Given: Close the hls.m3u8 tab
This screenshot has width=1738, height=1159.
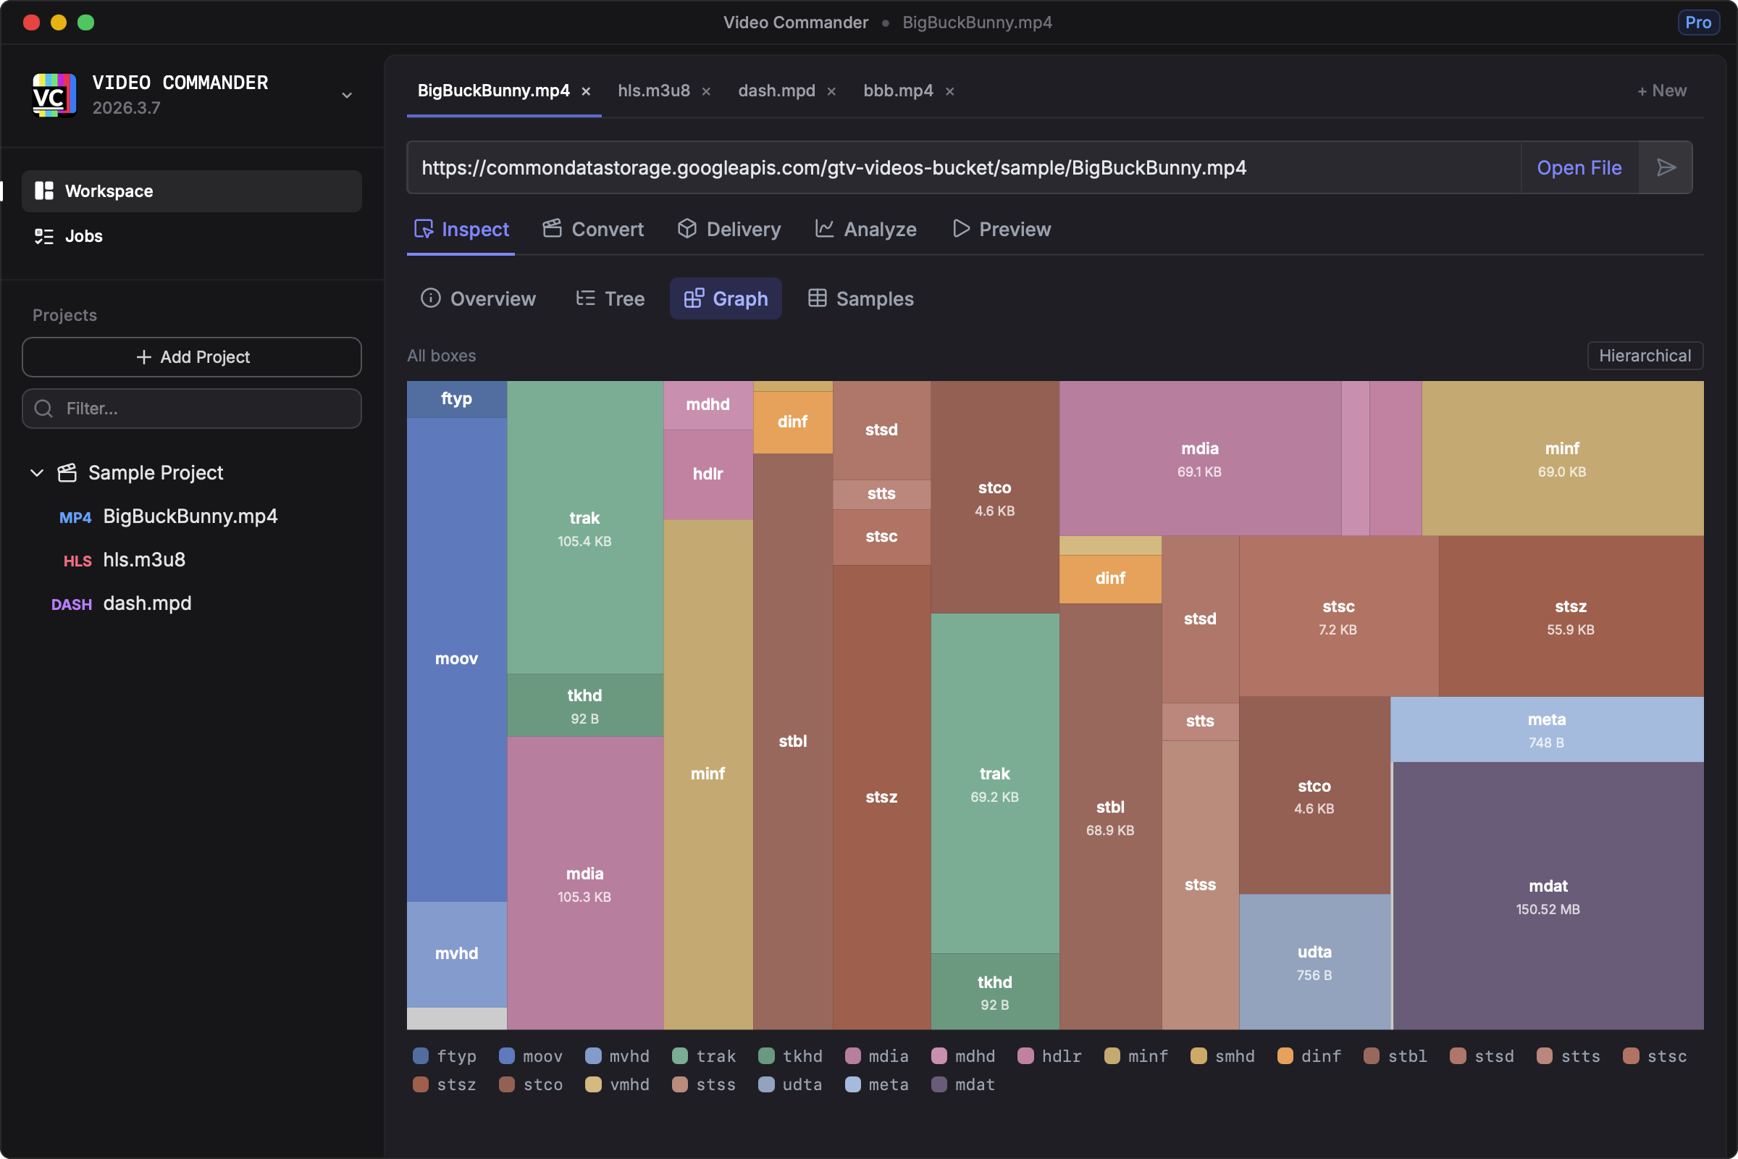Looking at the screenshot, I should click(x=705, y=92).
